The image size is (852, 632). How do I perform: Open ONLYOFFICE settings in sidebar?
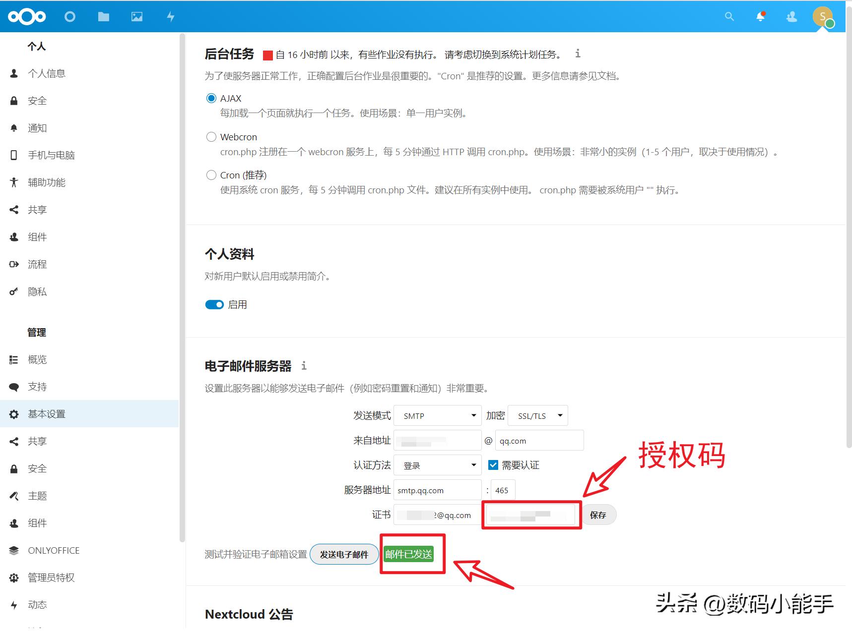[x=53, y=550]
